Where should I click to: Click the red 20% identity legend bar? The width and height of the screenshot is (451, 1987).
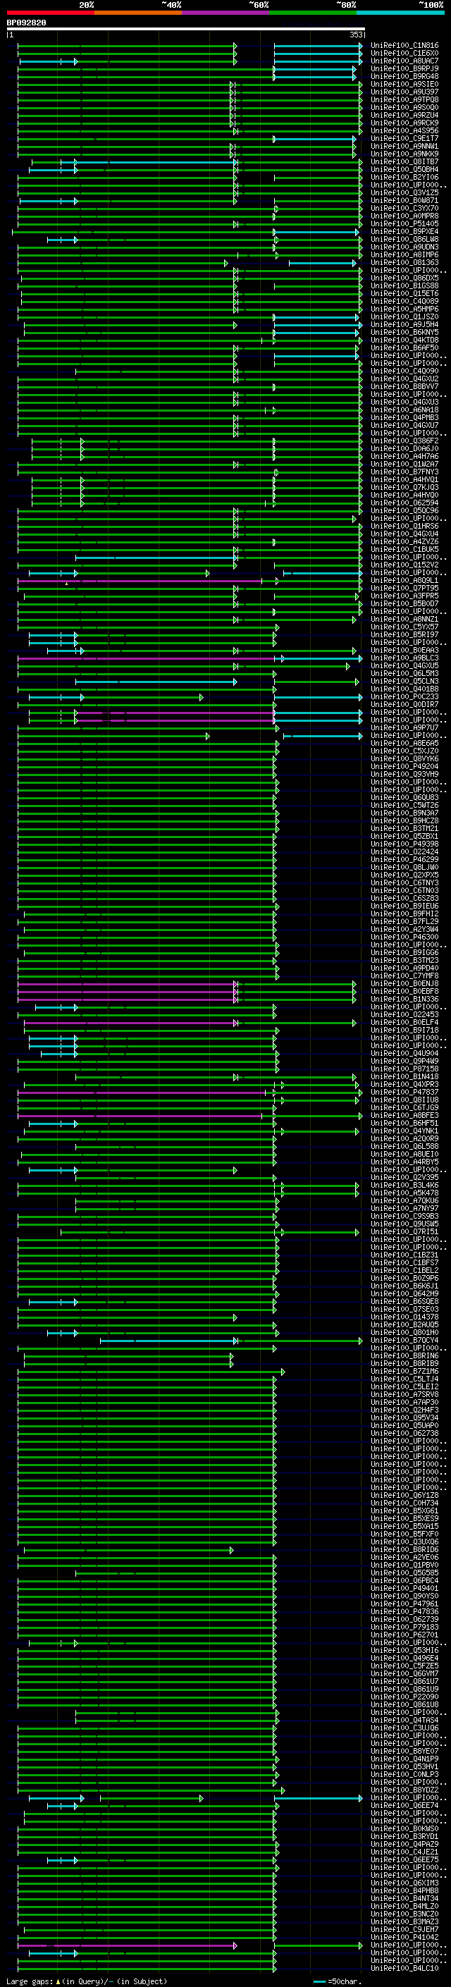(x=50, y=13)
